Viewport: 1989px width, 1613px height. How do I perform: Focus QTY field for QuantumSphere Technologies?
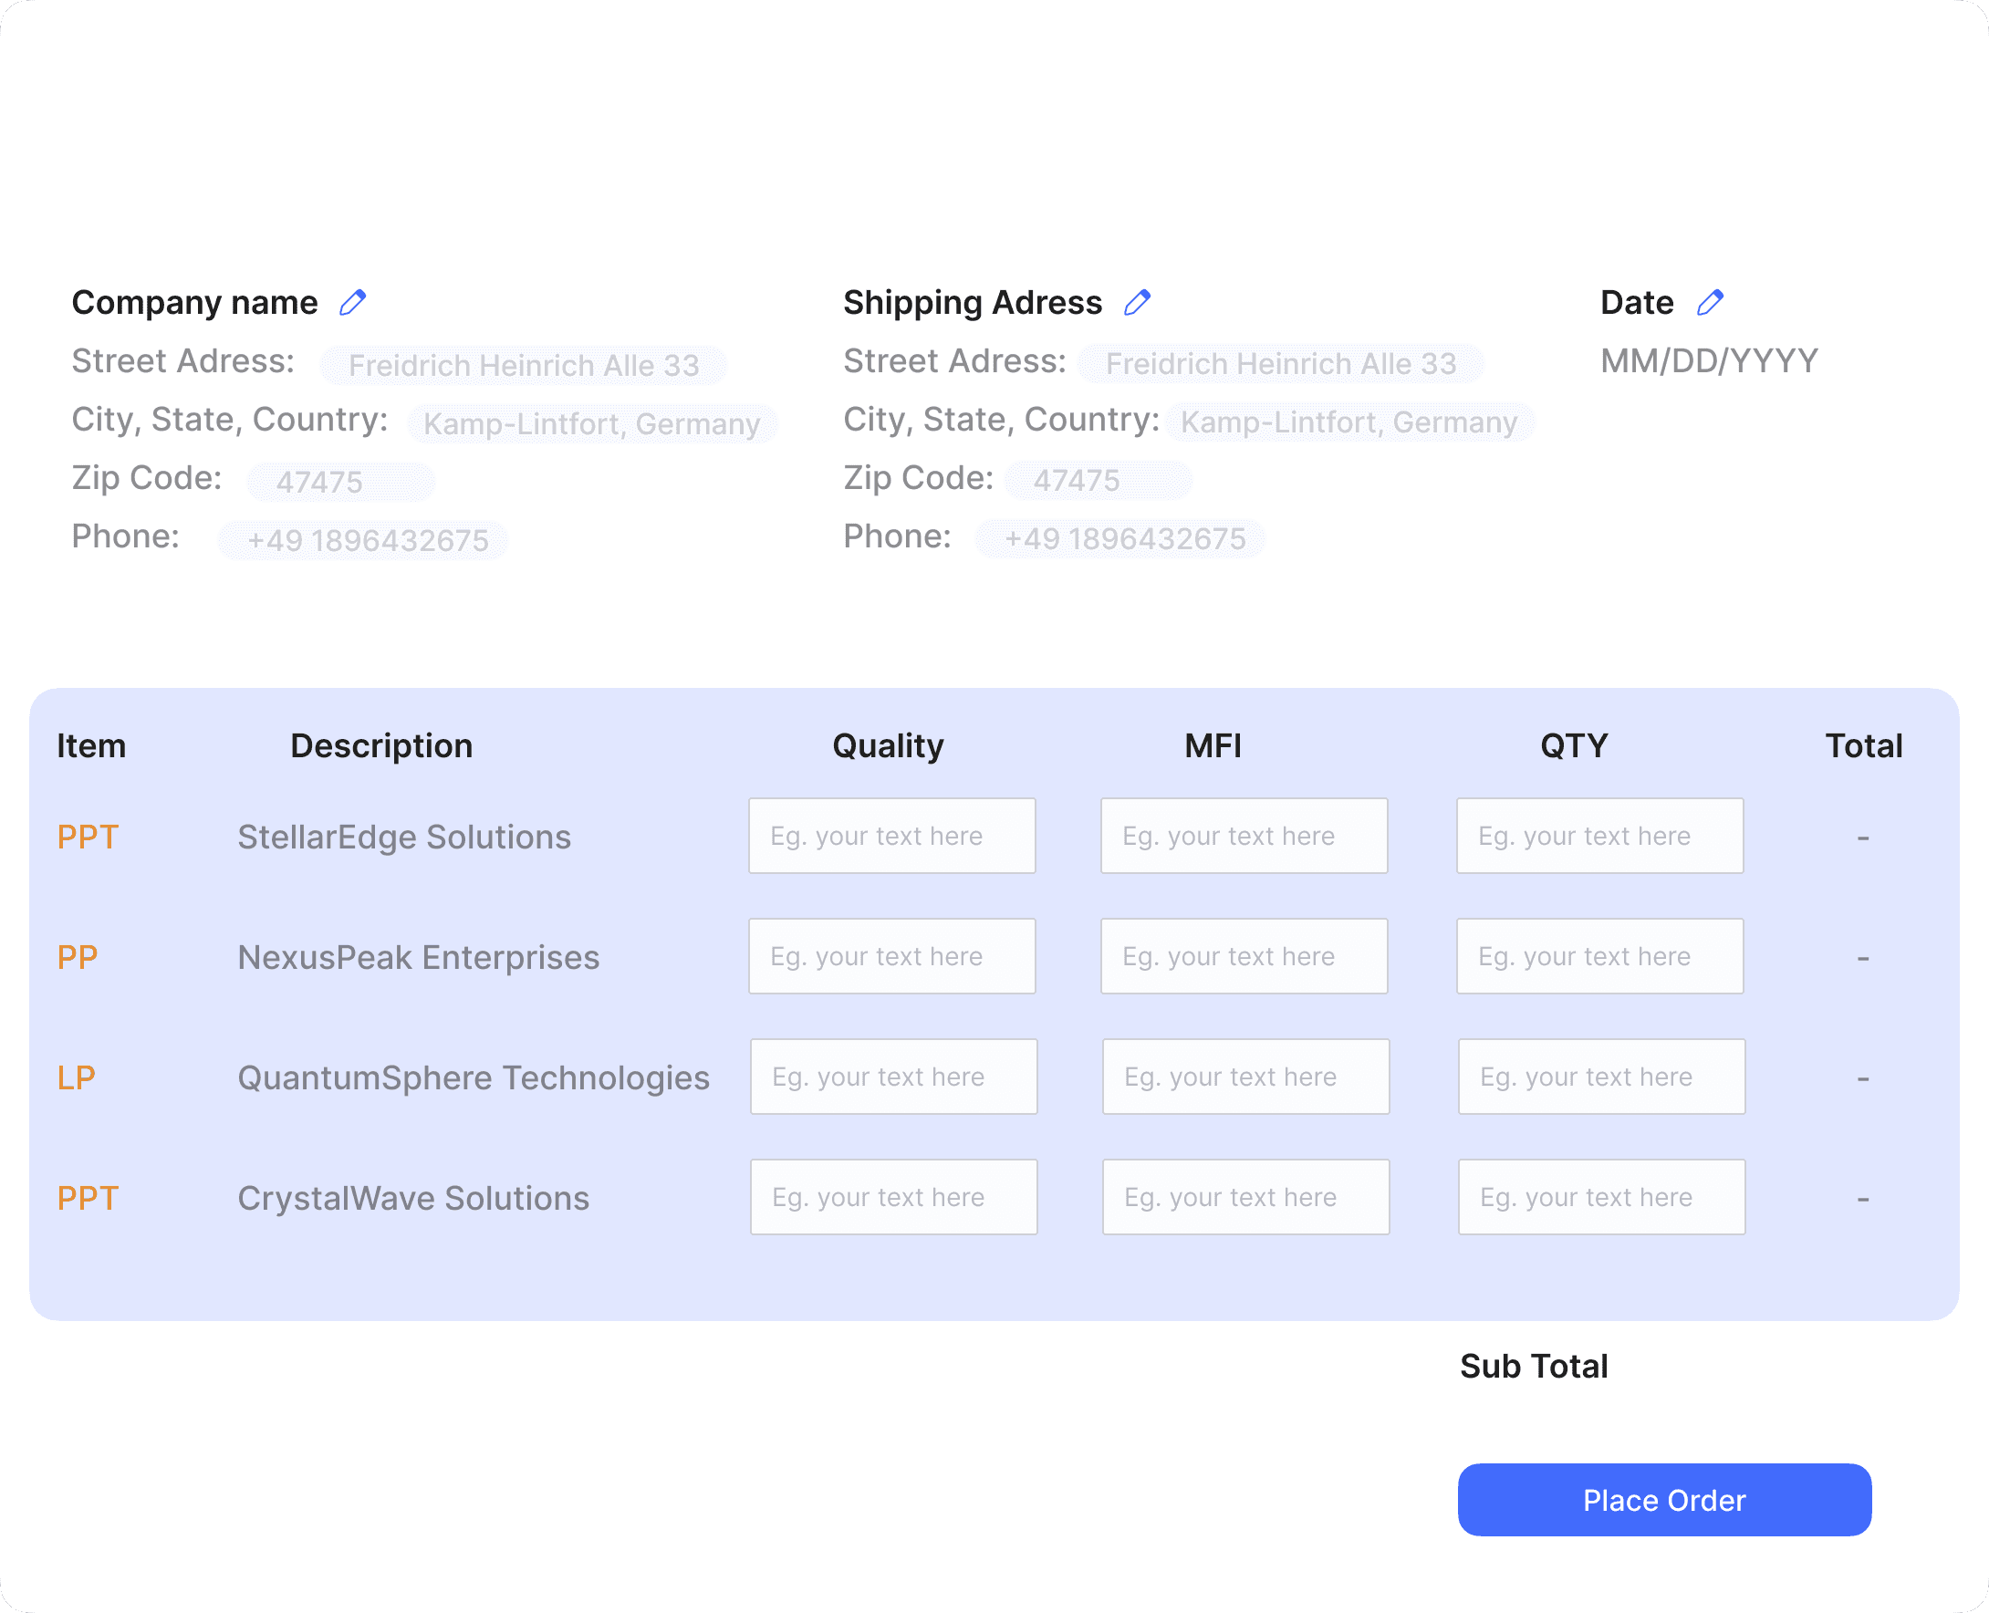(1600, 1076)
